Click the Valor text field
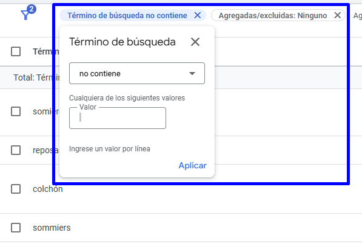Screen dimensions: 362x247 [x=118, y=118]
